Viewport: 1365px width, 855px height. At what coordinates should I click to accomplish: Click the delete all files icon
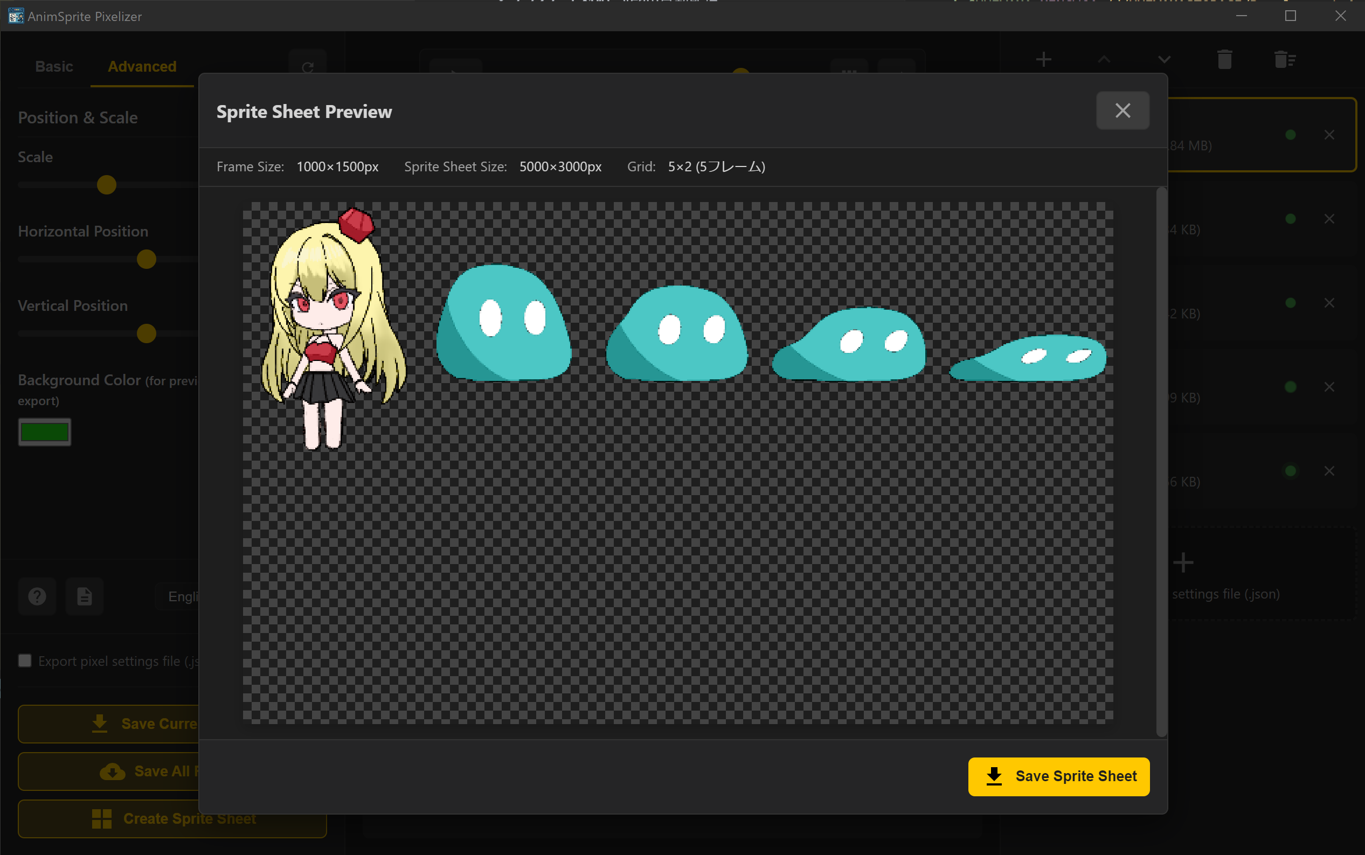1284,59
